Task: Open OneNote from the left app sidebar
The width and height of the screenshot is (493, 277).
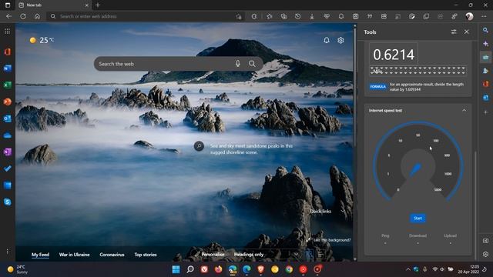Action: tap(7, 152)
